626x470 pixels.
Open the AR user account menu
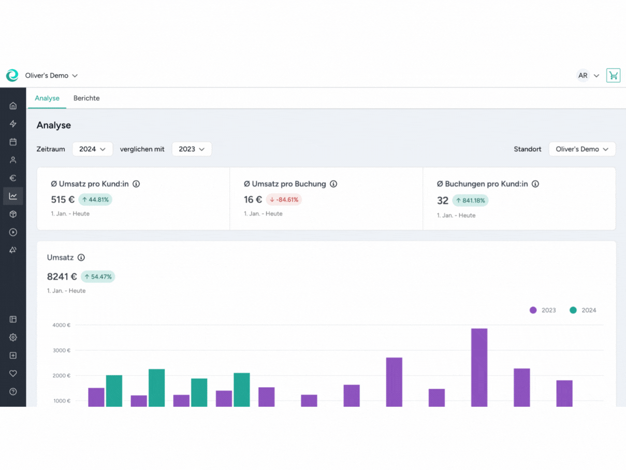[x=588, y=76]
